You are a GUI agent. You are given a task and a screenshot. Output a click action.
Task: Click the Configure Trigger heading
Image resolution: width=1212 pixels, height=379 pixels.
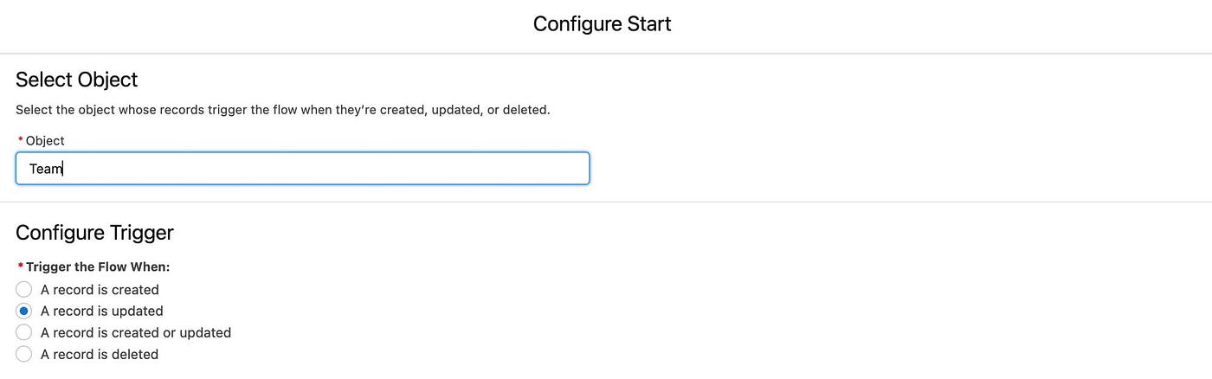(94, 233)
